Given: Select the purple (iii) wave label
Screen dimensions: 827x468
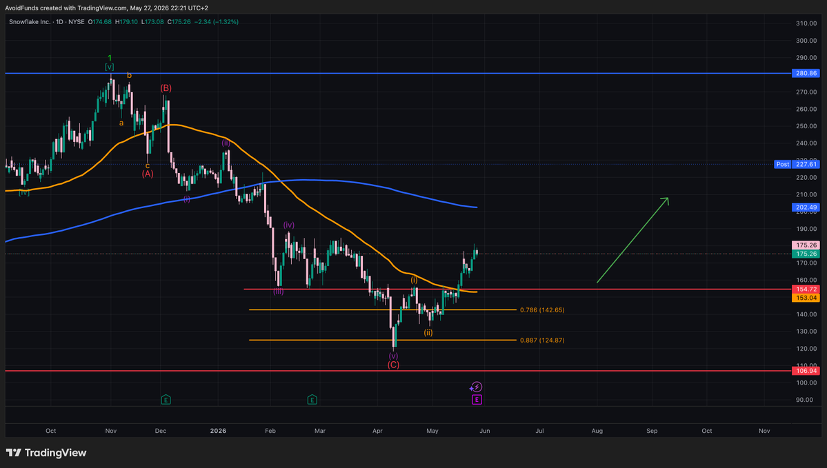Looking at the screenshot, I should (x=279, y=292).
